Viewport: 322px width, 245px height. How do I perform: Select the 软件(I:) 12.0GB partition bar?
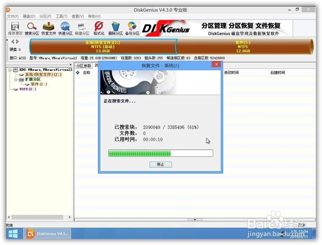pos(244,46)
